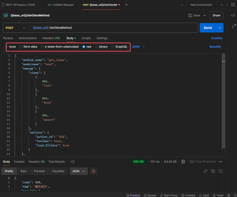The height and width of the screenshot is (197, 237).
Task: Toggle line wrap icon in response toolbar
Action: (93, 171)
